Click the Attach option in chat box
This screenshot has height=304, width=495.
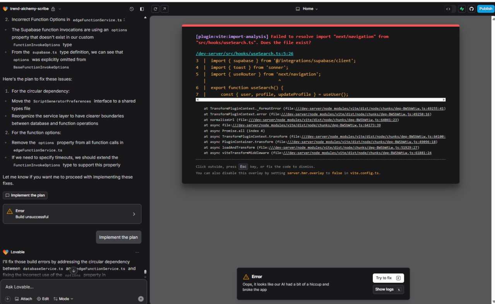pos(24,299)
